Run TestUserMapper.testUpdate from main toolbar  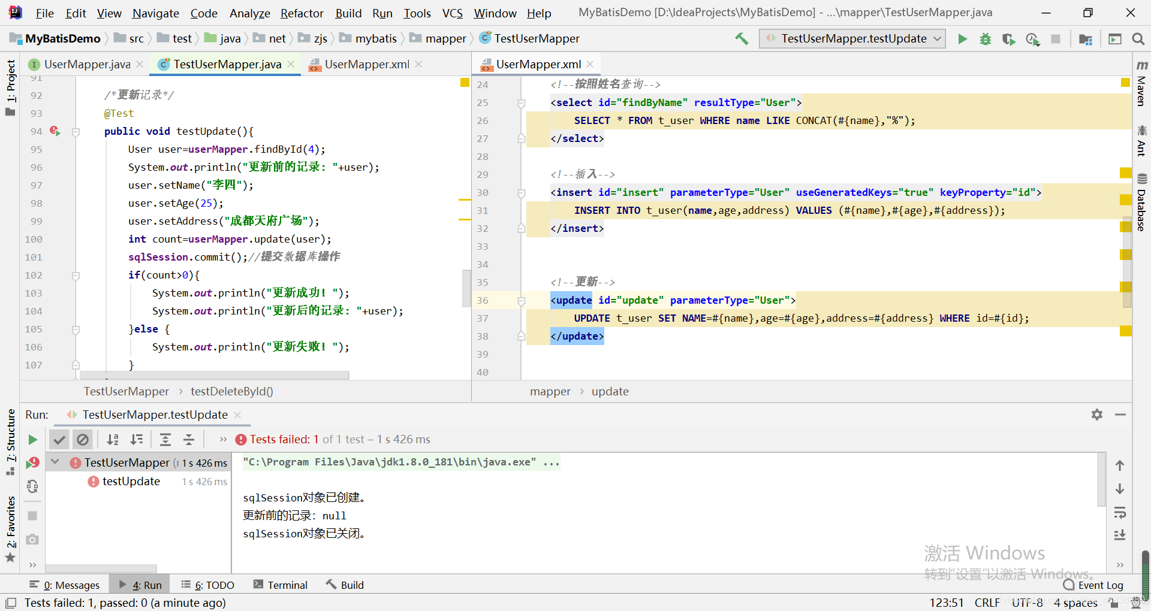[962, 39]
